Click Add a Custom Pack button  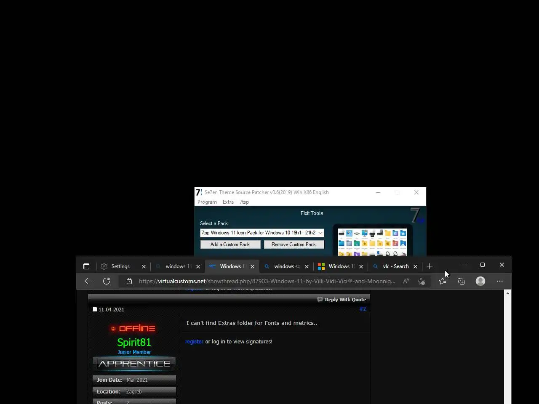(x=230, y=245)
